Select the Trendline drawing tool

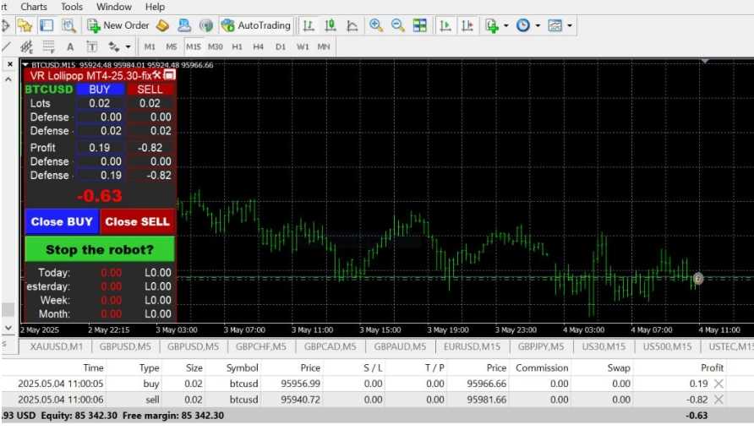(6, 46)
